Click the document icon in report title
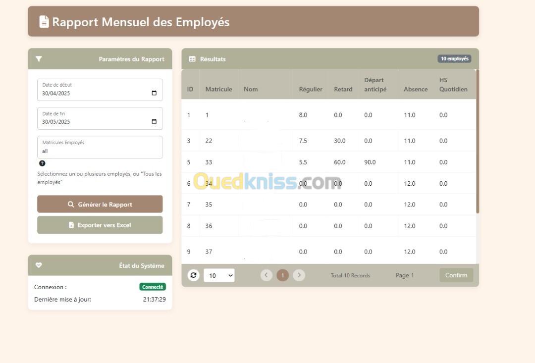Image resolution: width=535 pixels, height=363 pixels. (44, 22)
